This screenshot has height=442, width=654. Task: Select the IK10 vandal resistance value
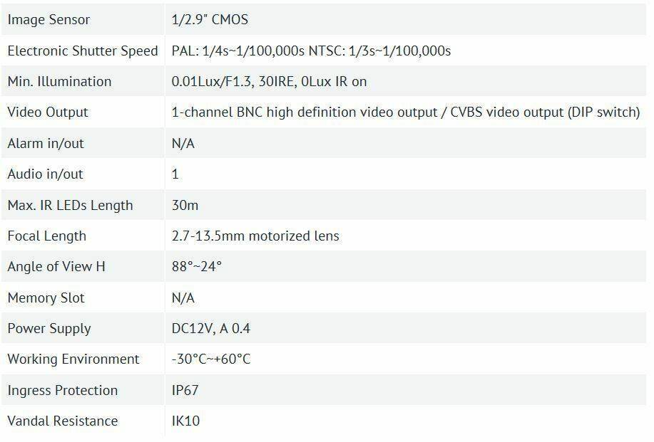(x=185, y=421)
